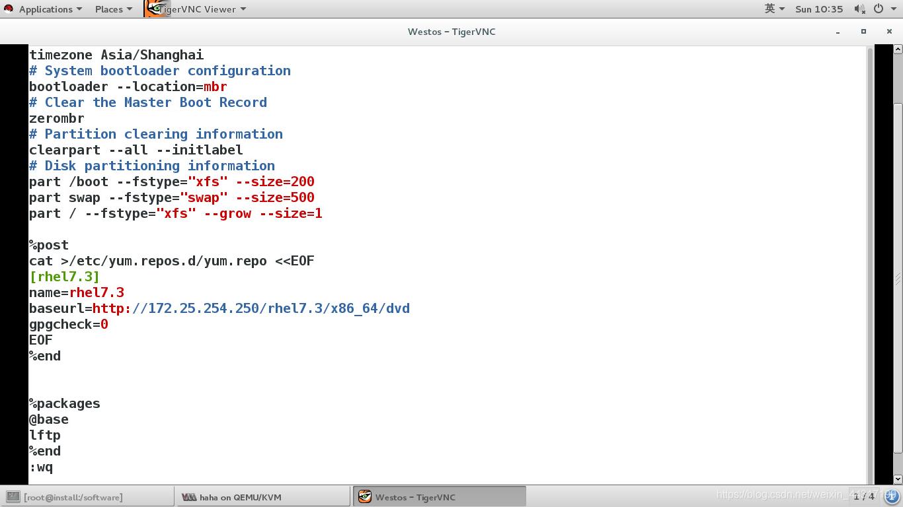Click the tiger icon in the Westos taskbar entry
This screenshot has height=507, width=903.
365,497
